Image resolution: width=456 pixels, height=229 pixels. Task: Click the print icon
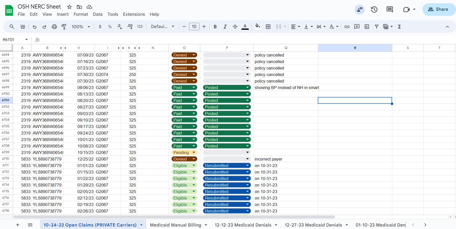click(54, 26)
